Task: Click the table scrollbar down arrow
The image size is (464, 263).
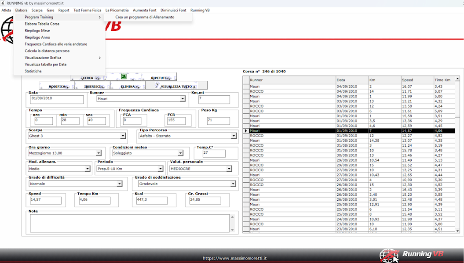Action: (457, 231)
